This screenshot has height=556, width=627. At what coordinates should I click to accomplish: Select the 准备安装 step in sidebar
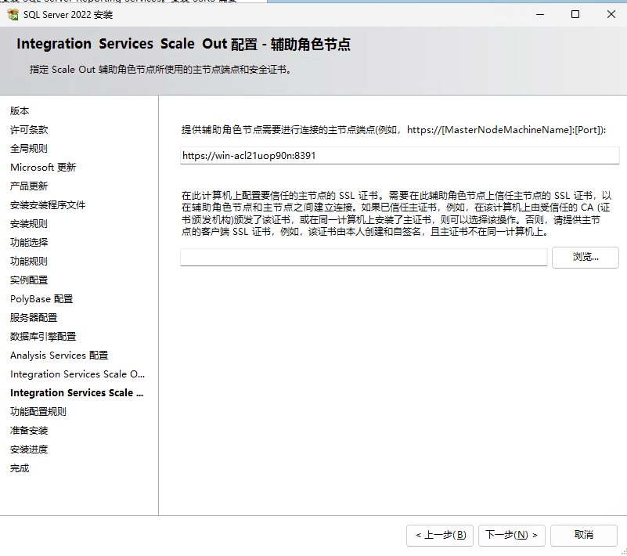coord(29,431)
